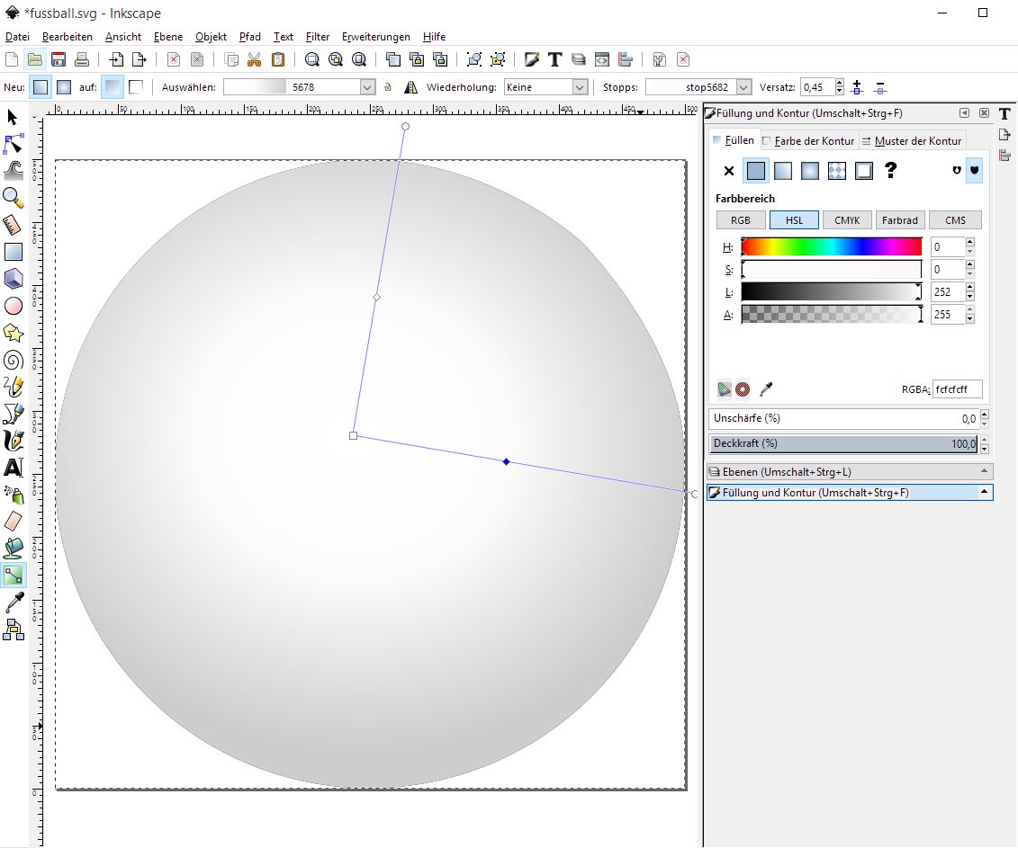Screen dimensions: 1018x848
Task: Click on the H hue slider
Action: coord(832,246)
